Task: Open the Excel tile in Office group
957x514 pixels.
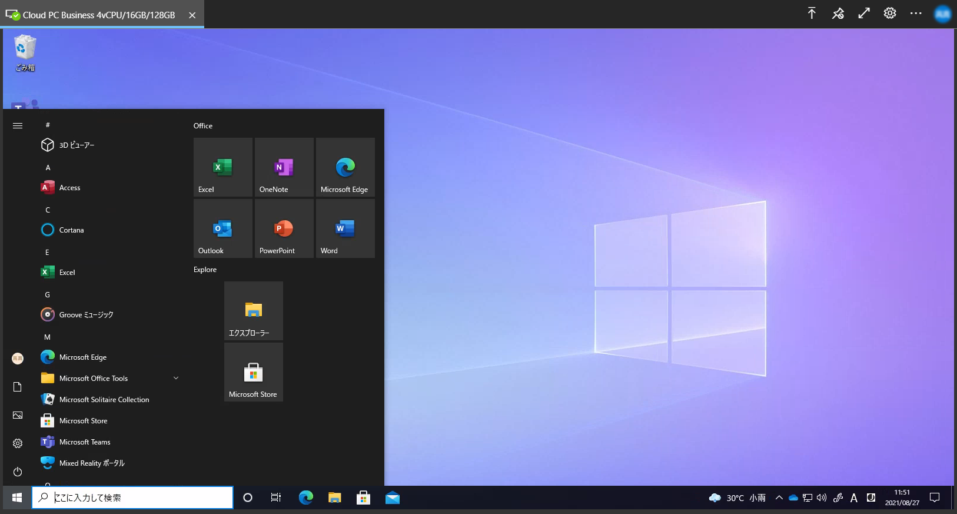Action: [x=223, y=167]
